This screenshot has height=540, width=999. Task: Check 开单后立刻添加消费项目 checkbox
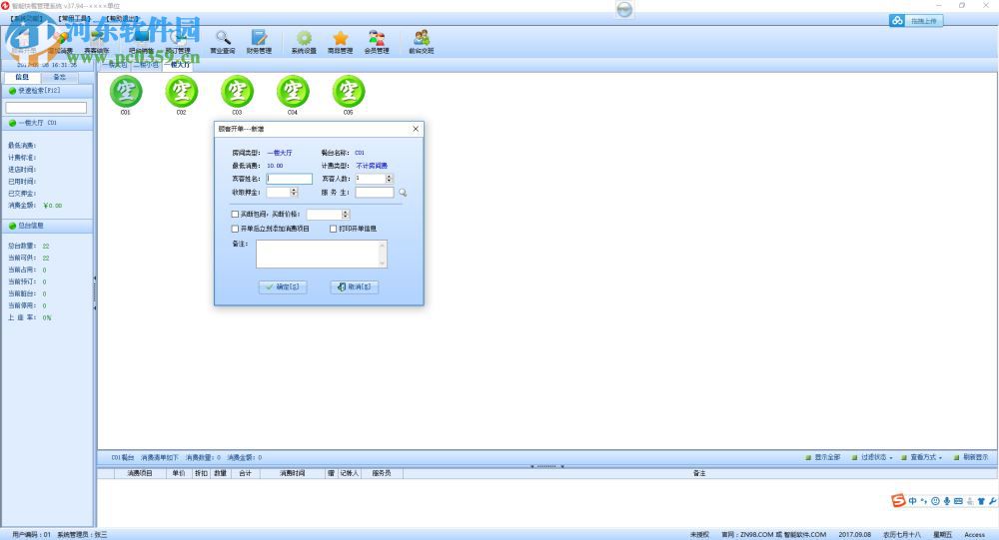[235, 229]
